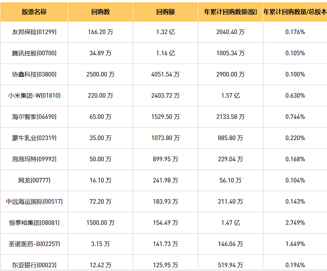Select the 协鑫科技(03800) stock name

click(34, 75)
